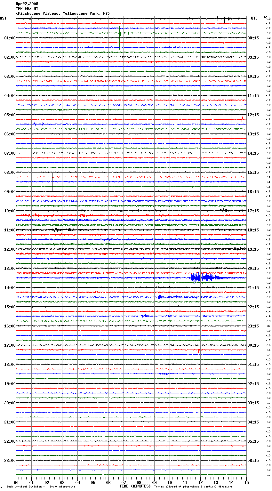Click the red spike at the end of the 05:15 trace
The image size is (272, 491).
(x=243, y=118)
